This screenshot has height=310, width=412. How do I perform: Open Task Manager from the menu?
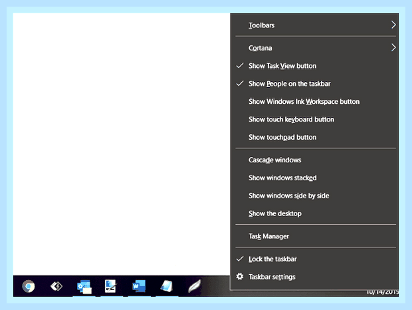(314, 236)
